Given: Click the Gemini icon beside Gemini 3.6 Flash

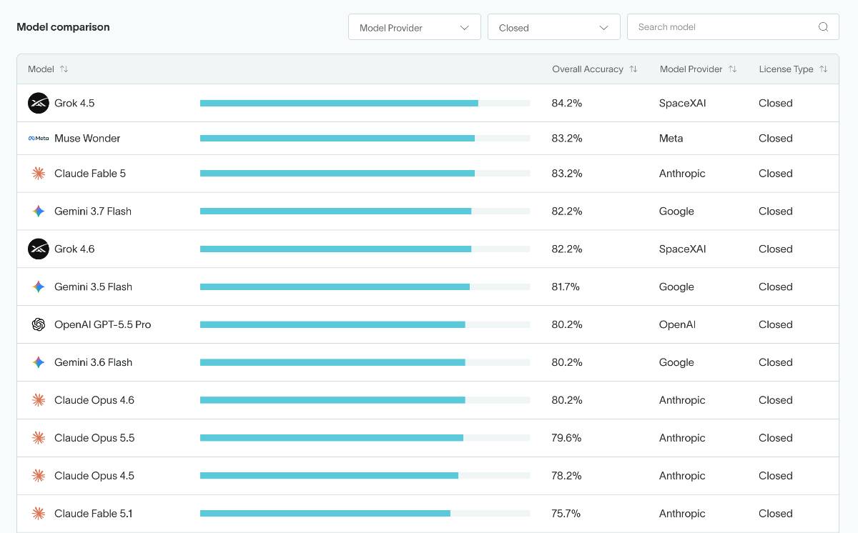Looking at the screenshot, I should tap(39, 362).
